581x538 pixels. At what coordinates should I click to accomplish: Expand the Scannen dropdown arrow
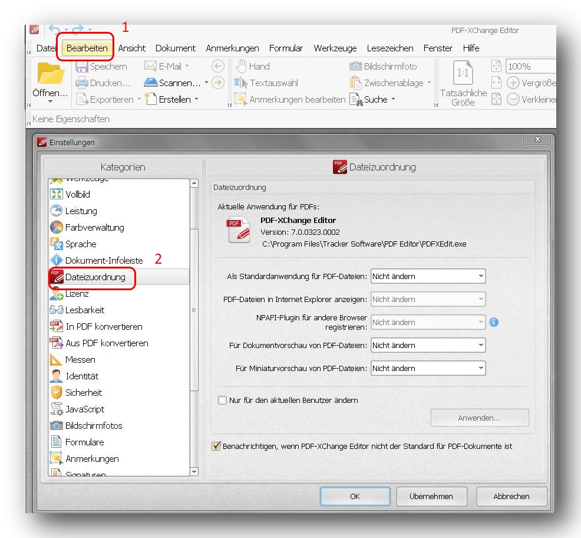pos(206,83)
